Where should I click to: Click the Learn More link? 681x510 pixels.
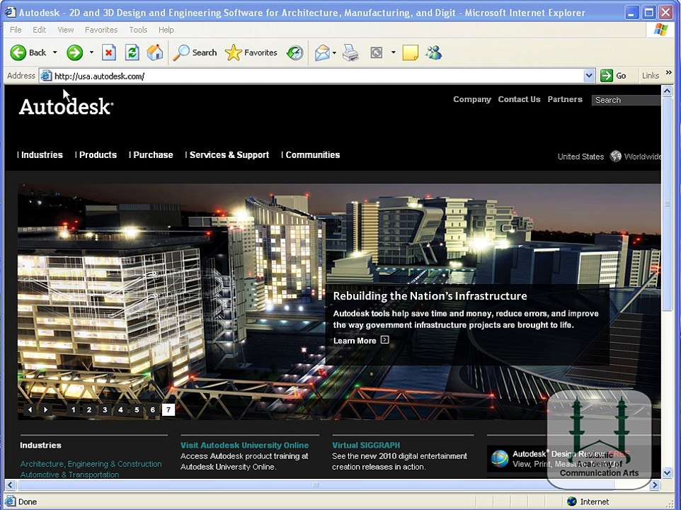tap(355, 341)
